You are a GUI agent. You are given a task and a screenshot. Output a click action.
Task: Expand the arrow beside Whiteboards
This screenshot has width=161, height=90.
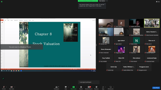point(114,87)
